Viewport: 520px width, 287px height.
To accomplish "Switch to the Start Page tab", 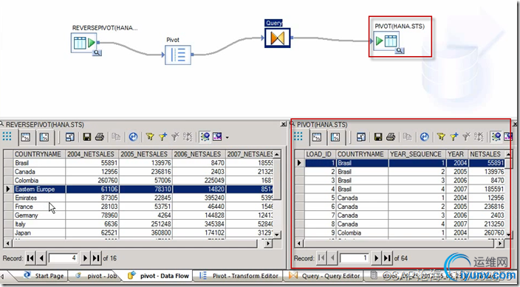I will coord(44,276).
